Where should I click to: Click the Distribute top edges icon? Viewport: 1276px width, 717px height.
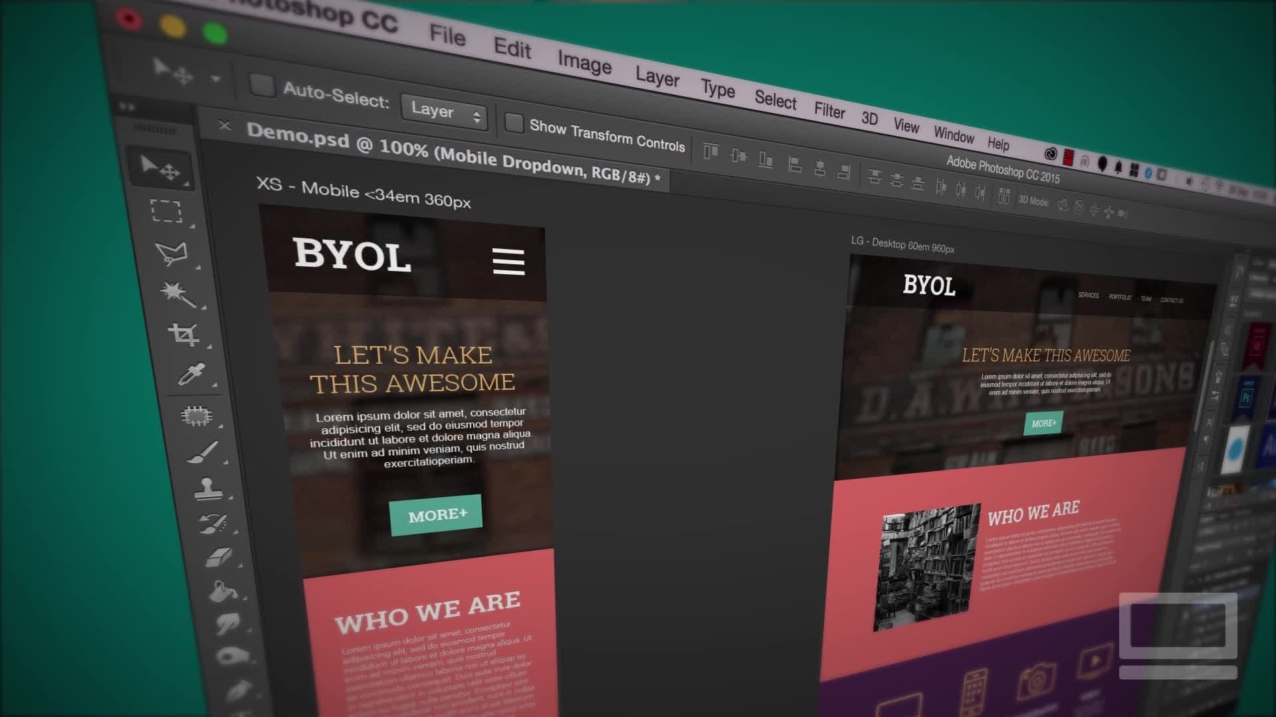[x=875, y=177]
